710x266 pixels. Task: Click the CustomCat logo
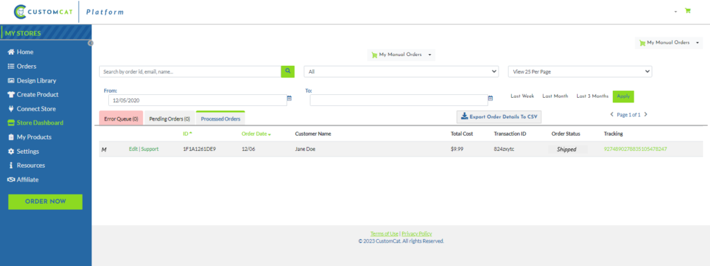42,12
